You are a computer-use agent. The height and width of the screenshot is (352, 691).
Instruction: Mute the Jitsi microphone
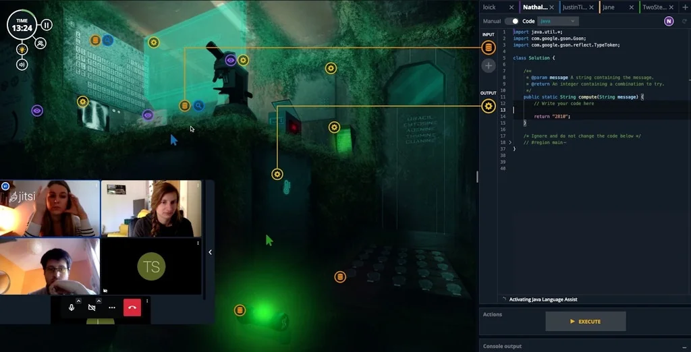[x=72, y=307]
